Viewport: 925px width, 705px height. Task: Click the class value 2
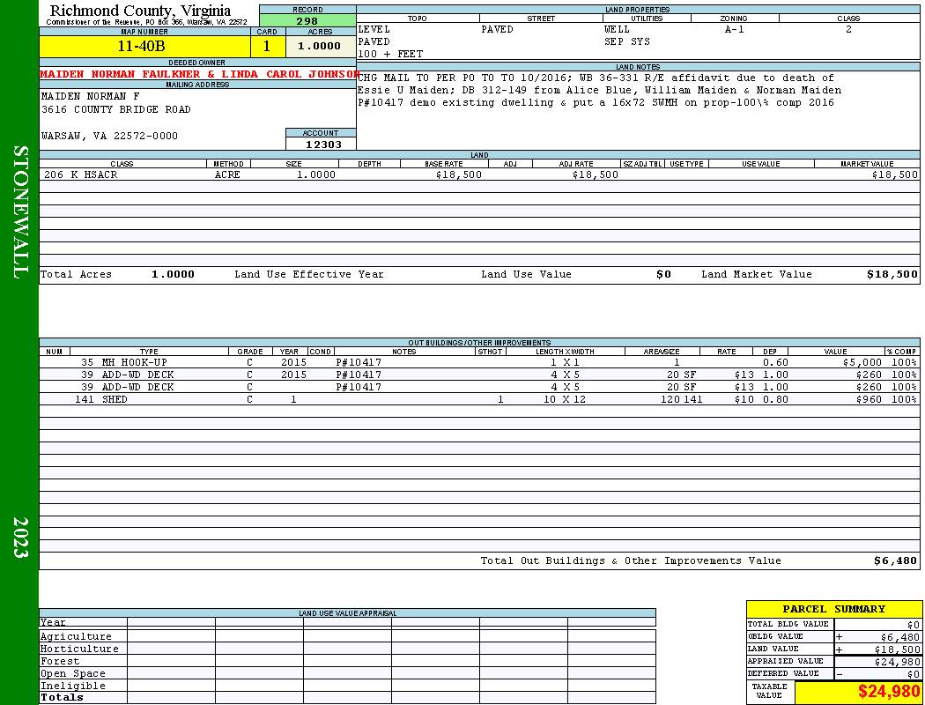coord(849,29)
